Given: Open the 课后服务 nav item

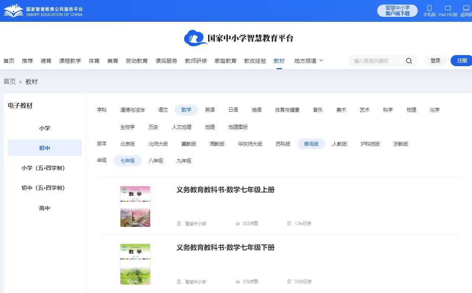Looking at the screenshot, I should 166,61.
